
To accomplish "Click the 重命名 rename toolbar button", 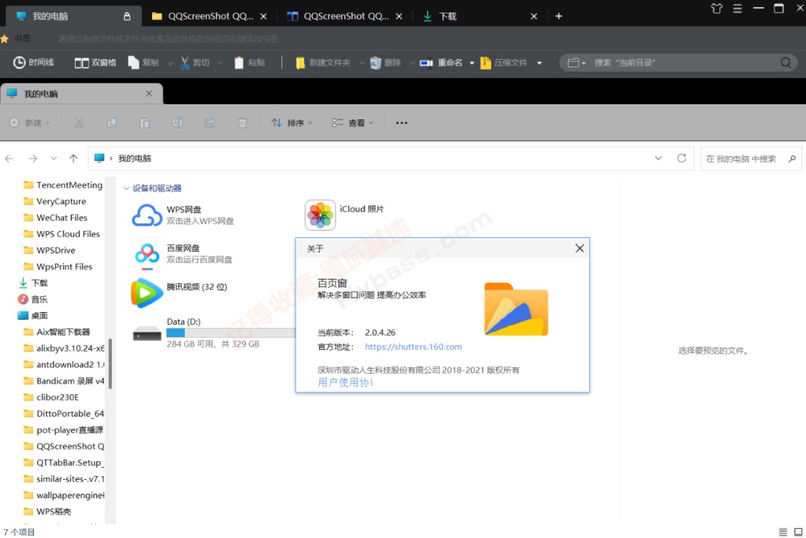I will point(441,62).
